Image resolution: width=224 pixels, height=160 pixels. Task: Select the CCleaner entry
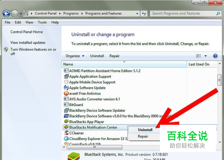point(76,133)
